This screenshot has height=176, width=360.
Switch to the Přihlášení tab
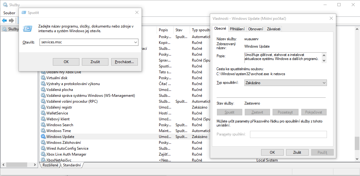point(237,29)
